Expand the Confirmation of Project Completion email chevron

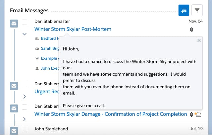[25, 119]
